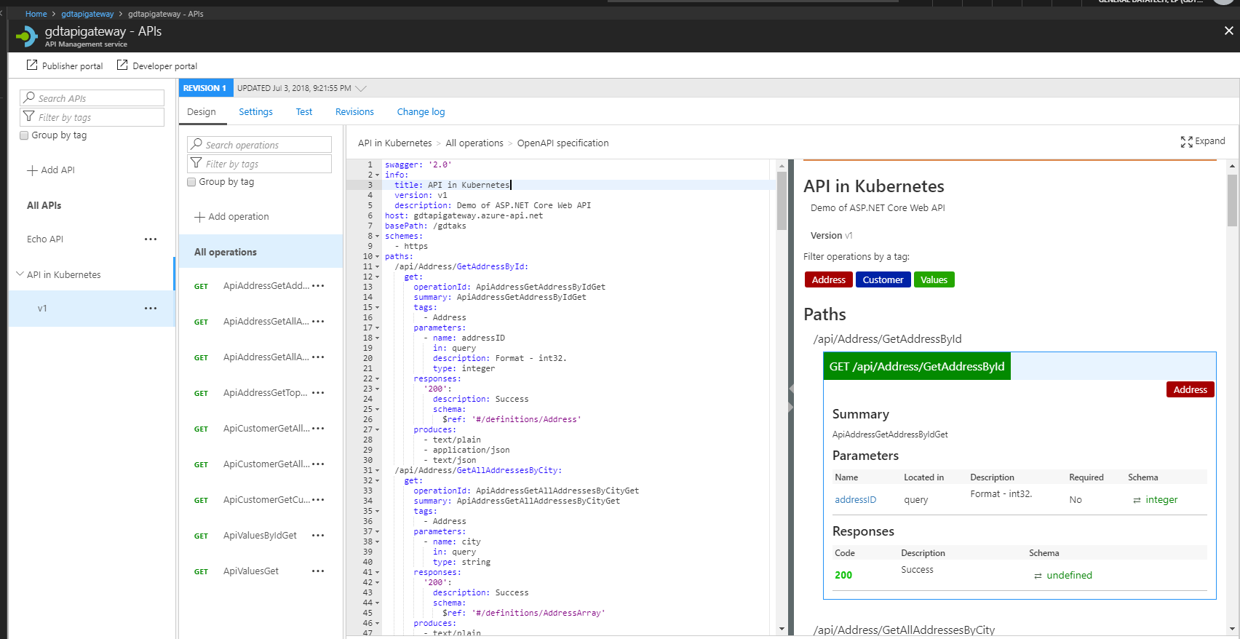Open the Change log tab

[x=421, y=112]
